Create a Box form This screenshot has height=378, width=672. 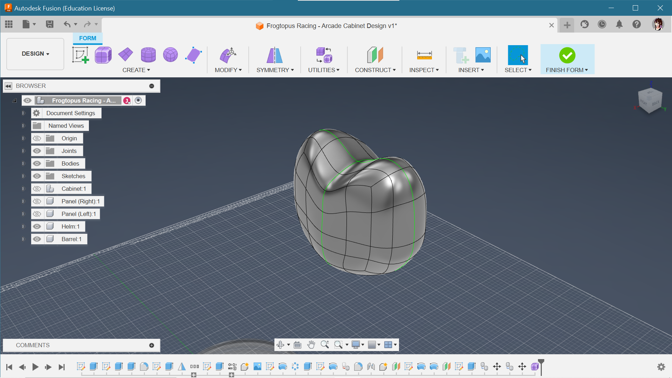[x=103, y=55]
